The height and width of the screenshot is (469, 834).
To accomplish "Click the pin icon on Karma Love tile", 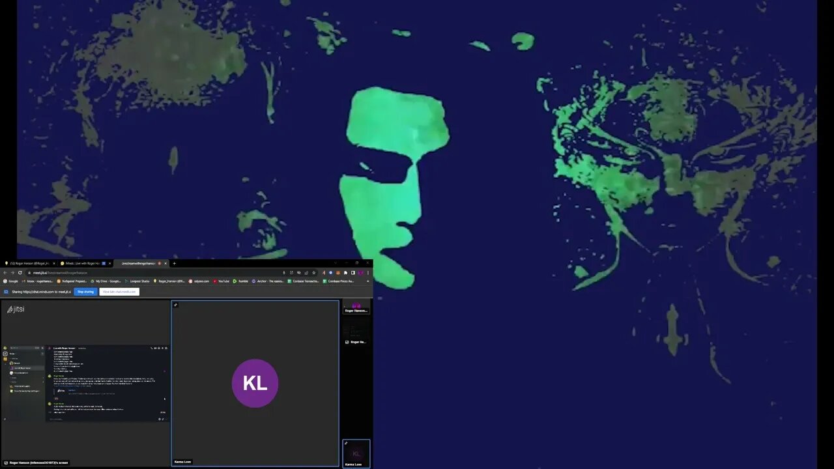I will (x=175, y=305).
